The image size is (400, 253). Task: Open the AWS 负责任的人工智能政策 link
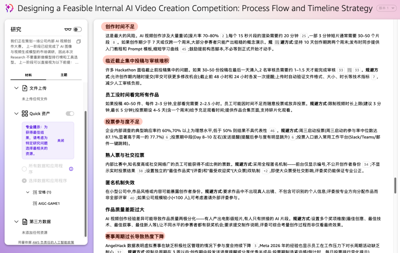point(53,243)
